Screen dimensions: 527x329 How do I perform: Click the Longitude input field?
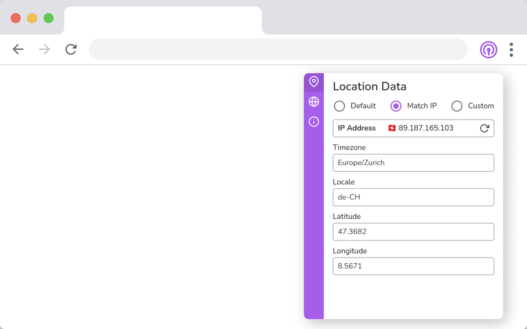click(413, 266)
